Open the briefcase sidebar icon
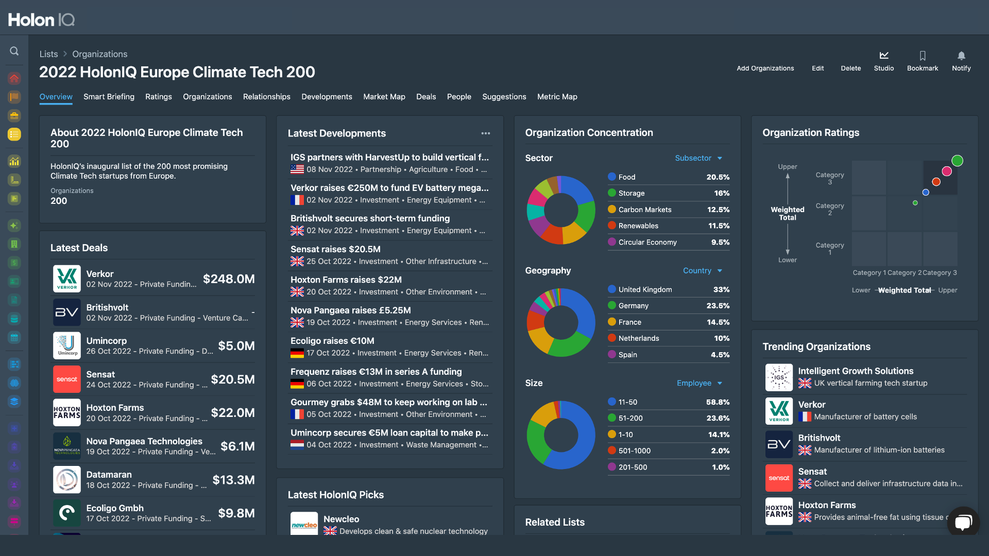Viewport: 989px width, 556px height. pos(14,115)
